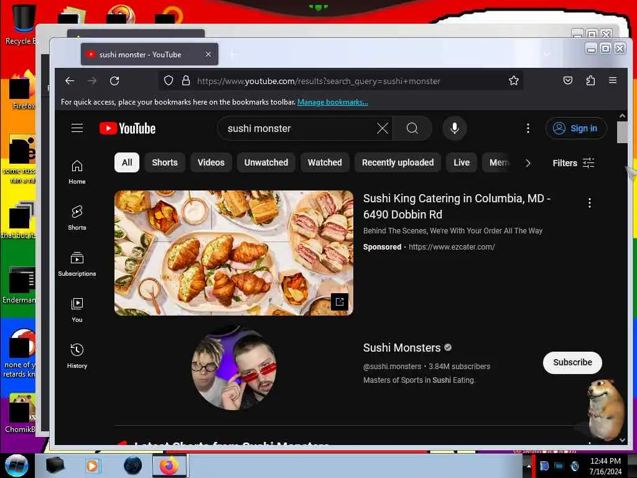
Task: Open the list all tabs dropdown arrow
Action: coord(547,54)
